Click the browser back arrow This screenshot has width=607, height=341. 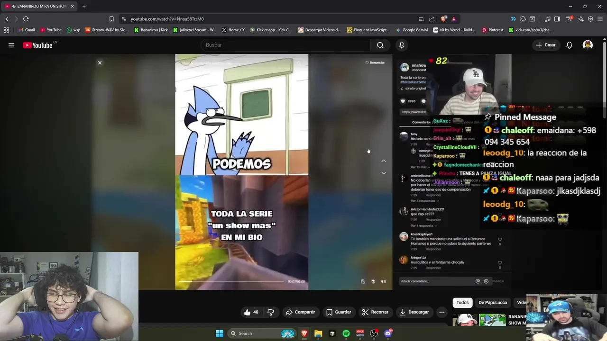pos(7,19)
